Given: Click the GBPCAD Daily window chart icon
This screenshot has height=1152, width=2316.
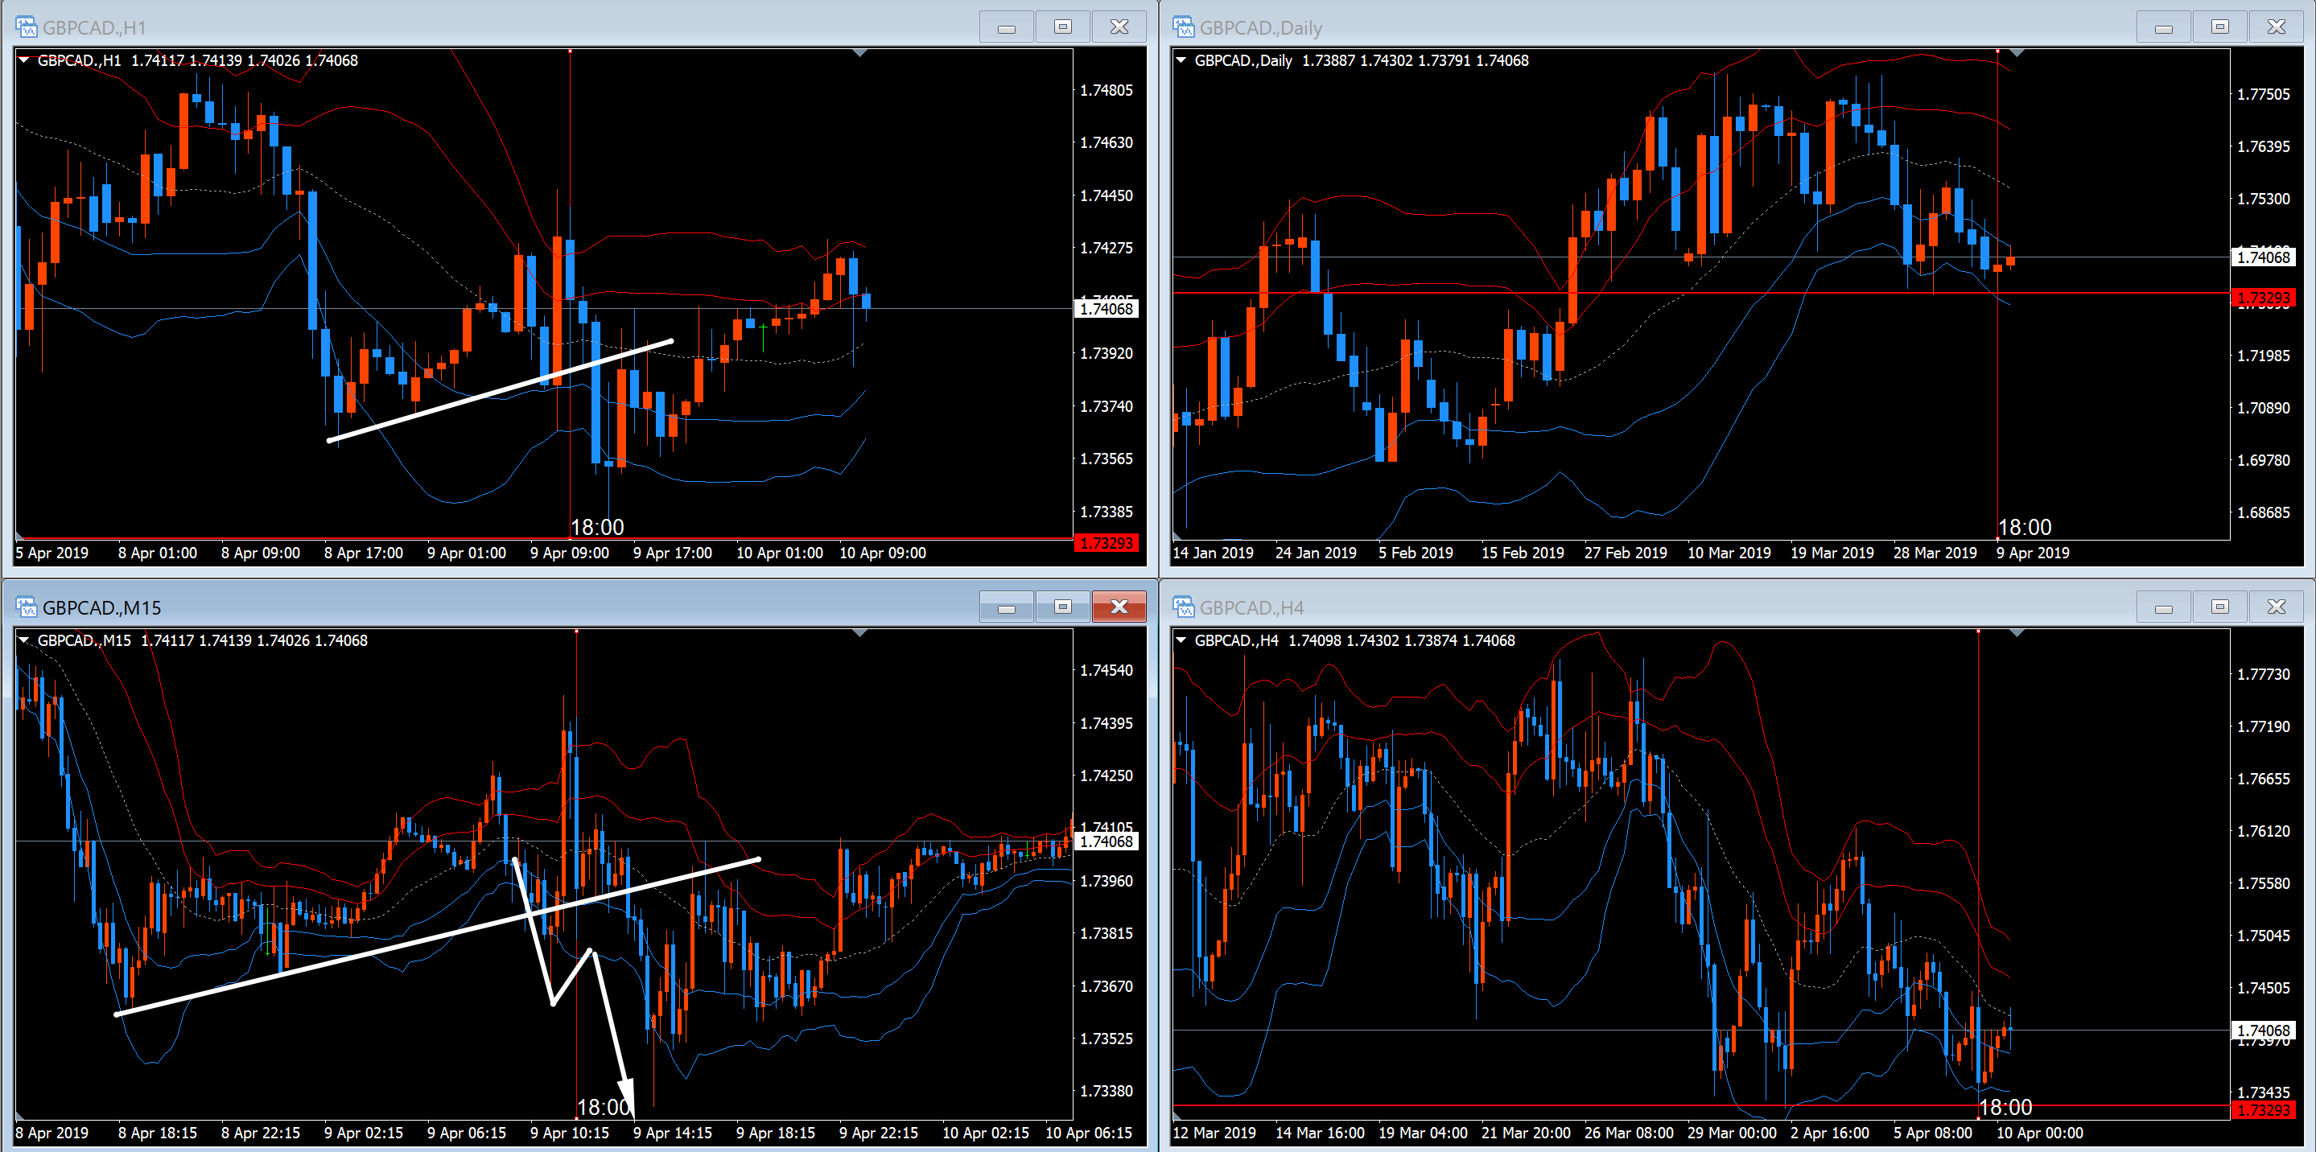Looking at the screenshot, I should pos(1183,27).
